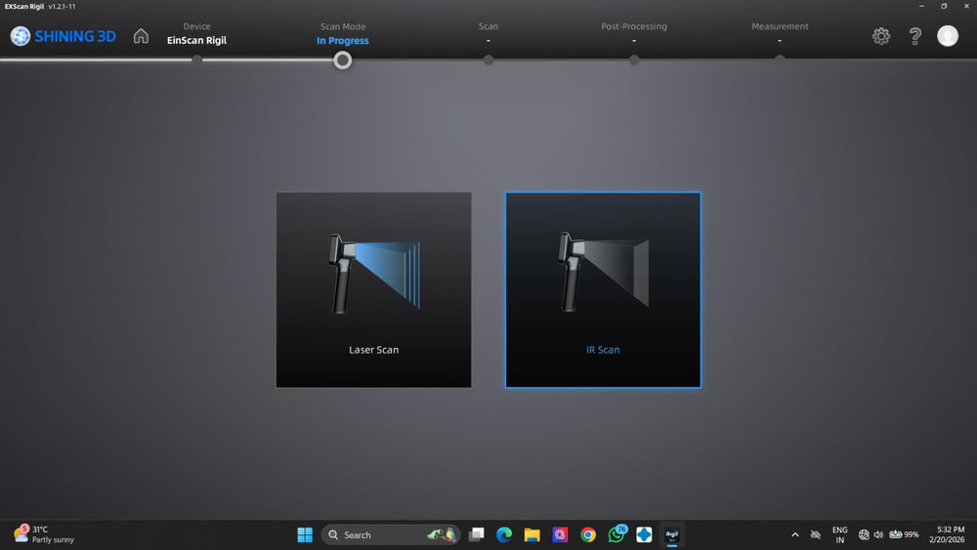Open the Scan step

(x=488, y=33)
